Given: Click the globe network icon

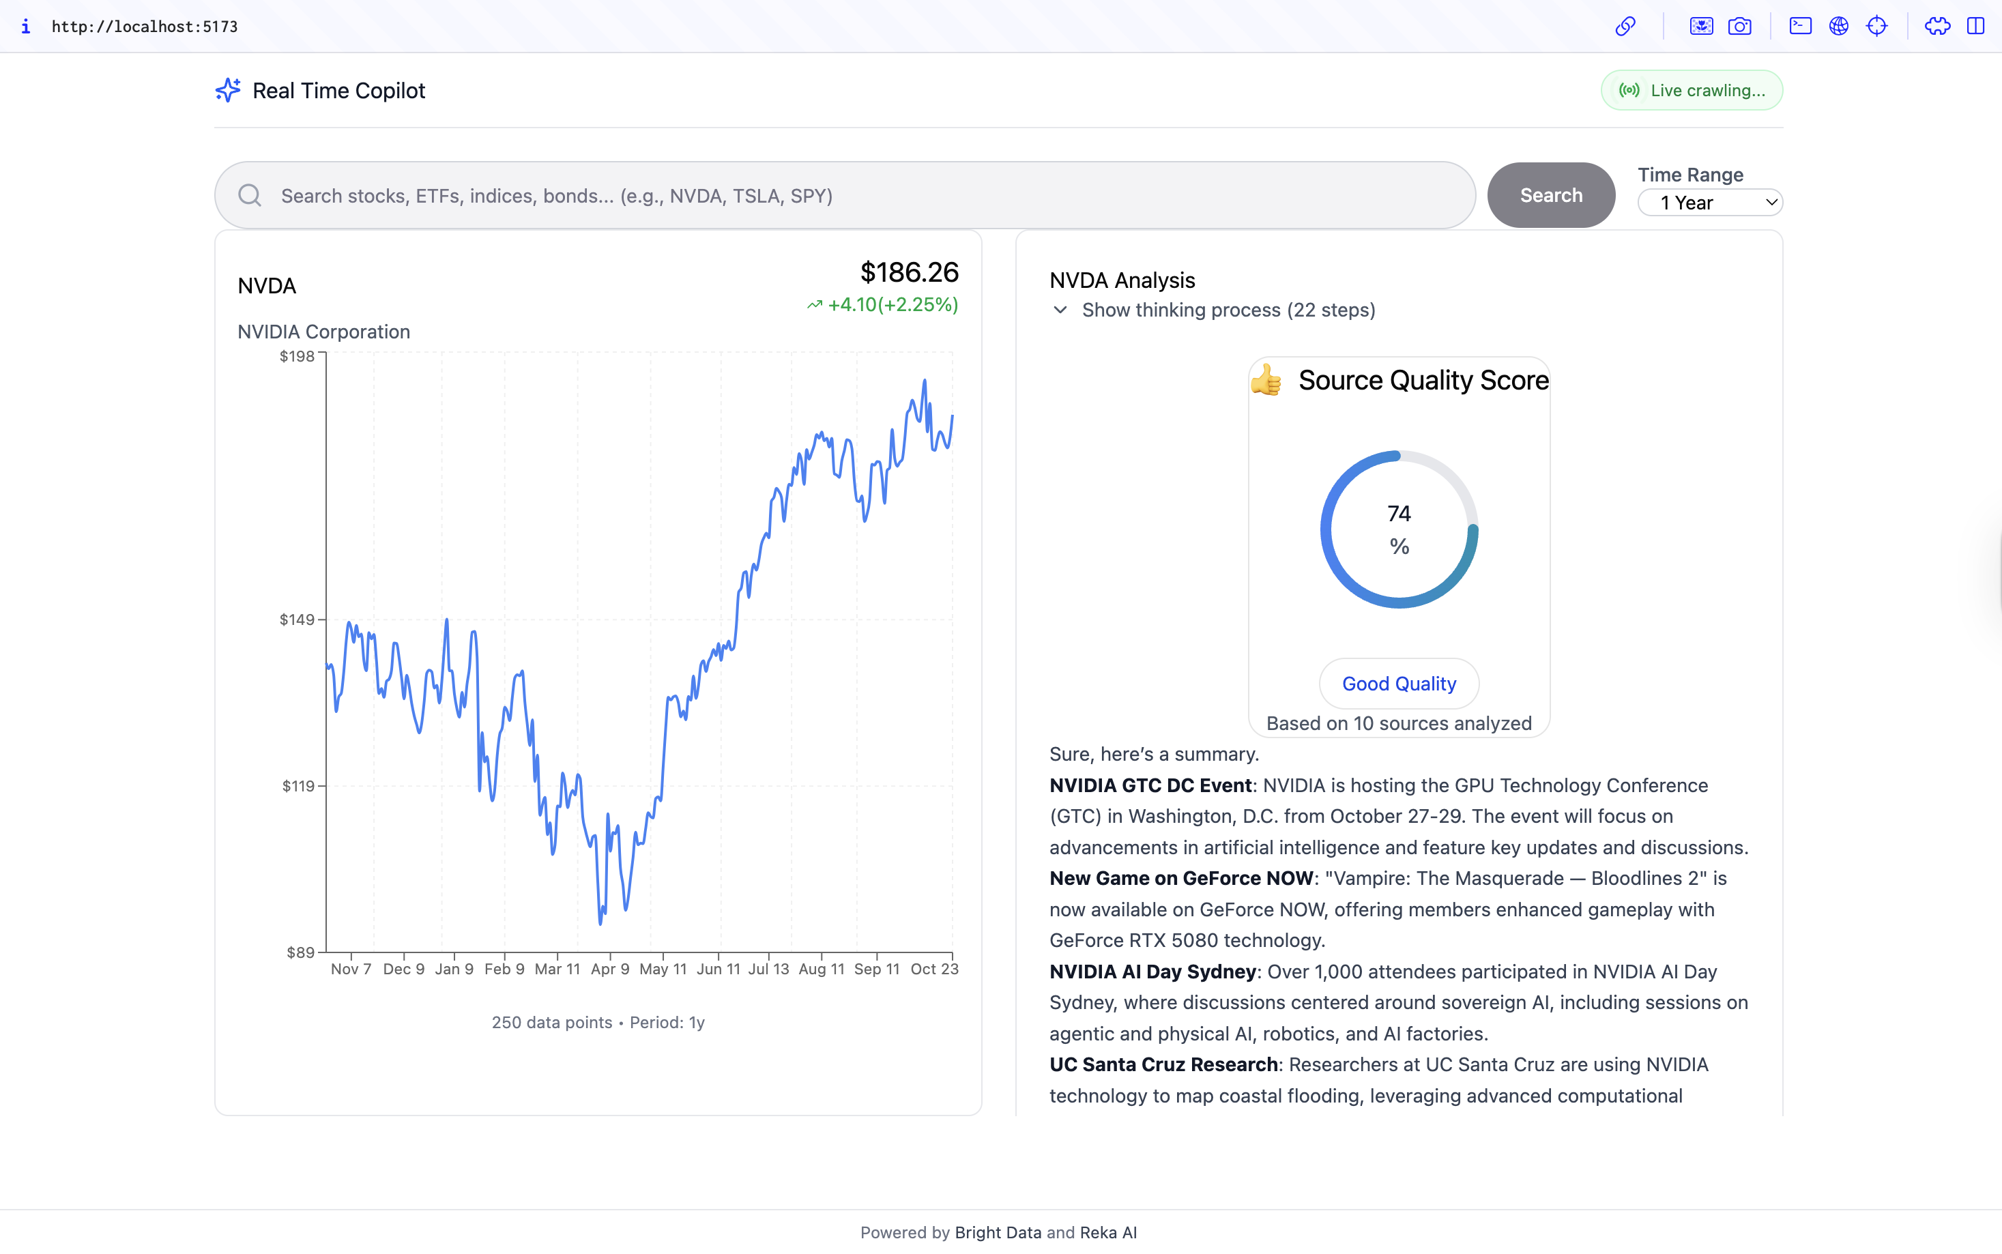Looking at the screenshot, I should pyautogui.click(x=1839, y=27).
